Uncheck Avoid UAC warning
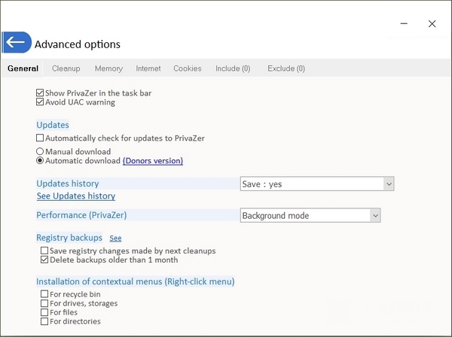This screenshot has height=337, width=452. (41, 102)
